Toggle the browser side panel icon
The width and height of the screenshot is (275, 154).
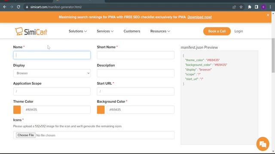click(257, 7)
